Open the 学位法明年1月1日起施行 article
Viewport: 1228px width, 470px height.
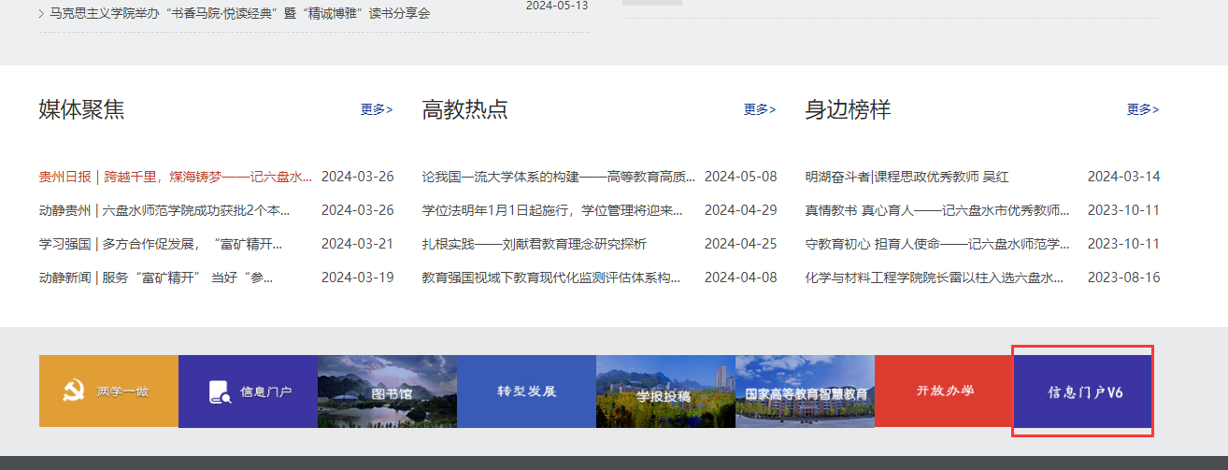coord(552,210)
